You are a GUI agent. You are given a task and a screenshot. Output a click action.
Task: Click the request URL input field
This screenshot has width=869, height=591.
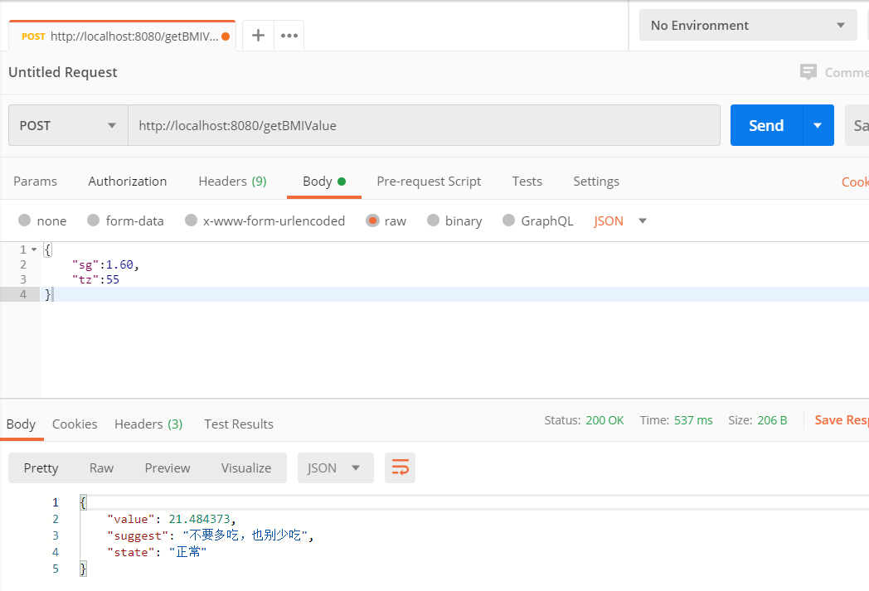tap(424, 125)
